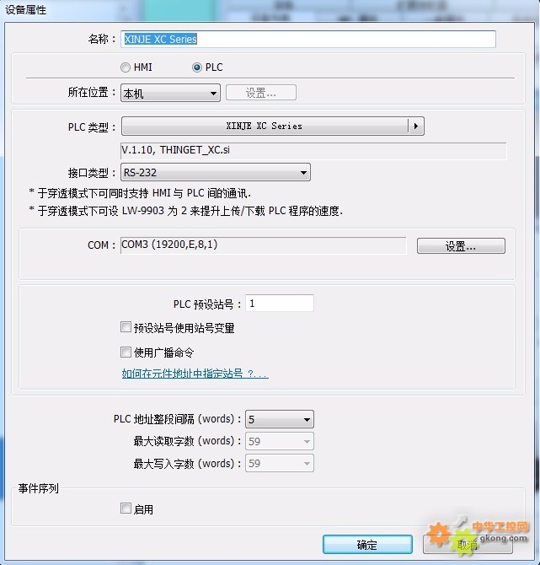Click the COM3 (19200,E,8,1) display field
The image size is (540, 565).
point(264,245)
